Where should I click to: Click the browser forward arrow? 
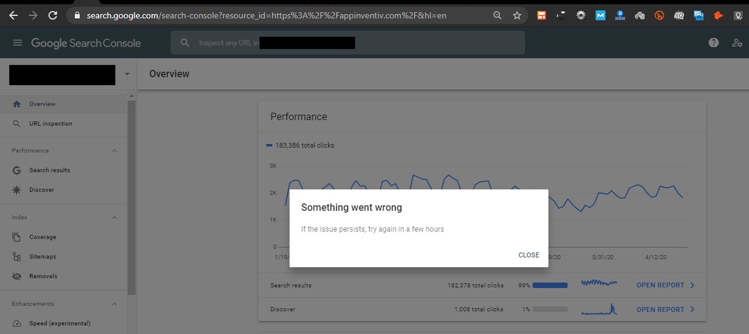34,15
